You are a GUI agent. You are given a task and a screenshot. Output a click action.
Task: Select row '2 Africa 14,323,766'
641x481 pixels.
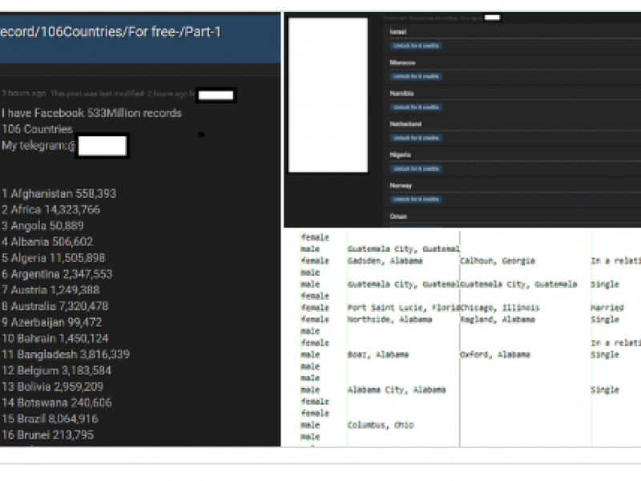click(x=50, y=210)
